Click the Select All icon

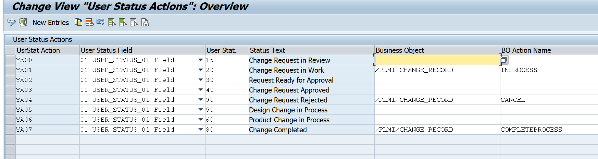(x=112, y=23)
